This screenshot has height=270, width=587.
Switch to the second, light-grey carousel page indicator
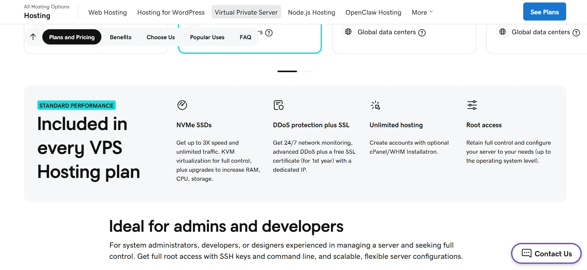point(307,71)
